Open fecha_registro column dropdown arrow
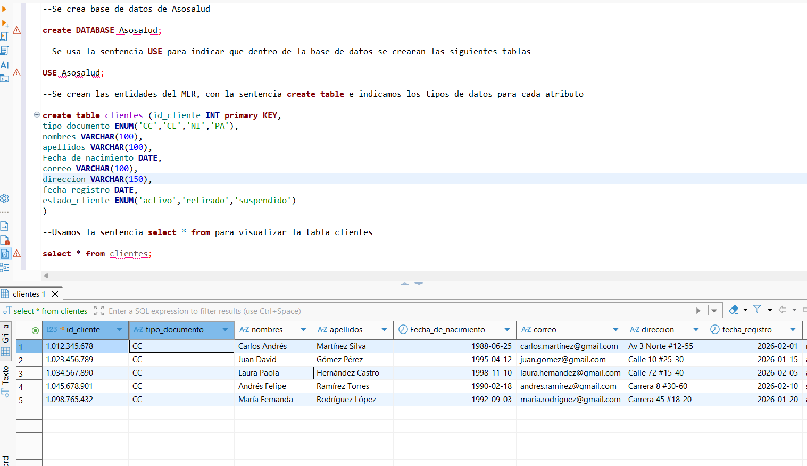 [793, 330]
